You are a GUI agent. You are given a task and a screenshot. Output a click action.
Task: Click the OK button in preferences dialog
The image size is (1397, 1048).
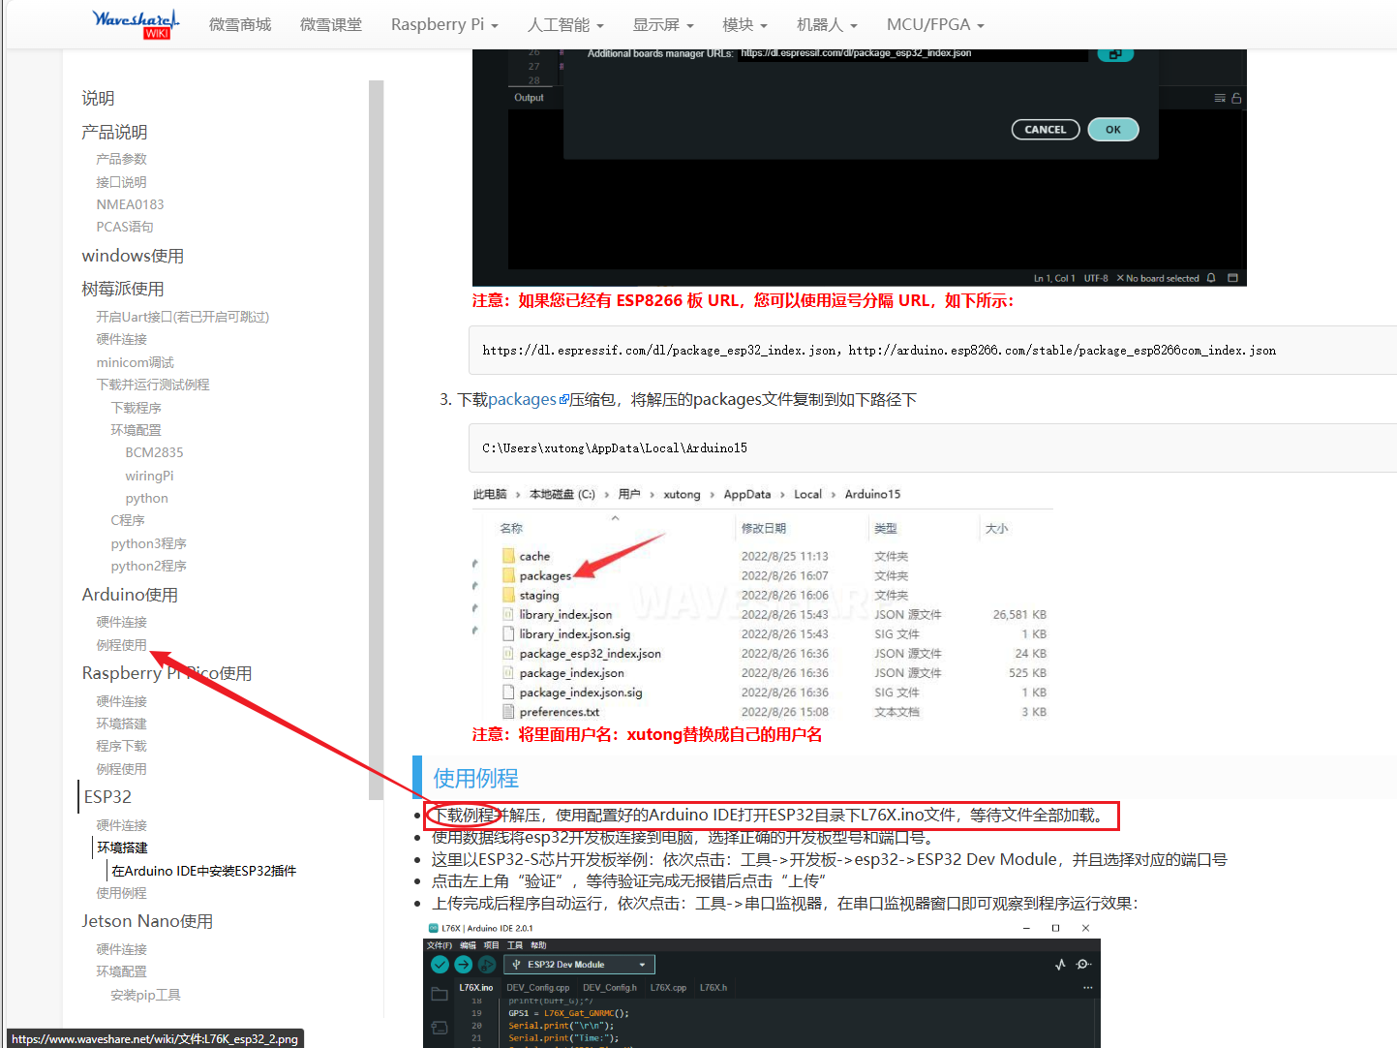coord(1113,130)
